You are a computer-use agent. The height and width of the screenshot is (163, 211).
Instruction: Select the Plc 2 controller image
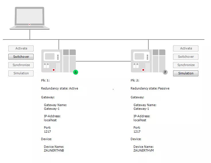[148, 61]
